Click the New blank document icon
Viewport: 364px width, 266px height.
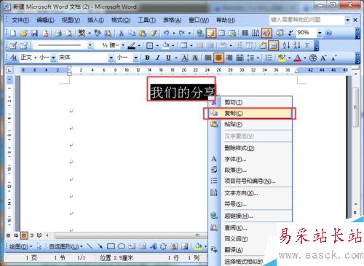pyautogui.click(x=13, y=33)
